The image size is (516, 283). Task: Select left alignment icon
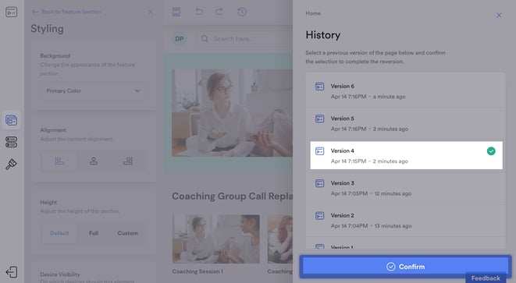pyautogui.click(x=59, y=161)
